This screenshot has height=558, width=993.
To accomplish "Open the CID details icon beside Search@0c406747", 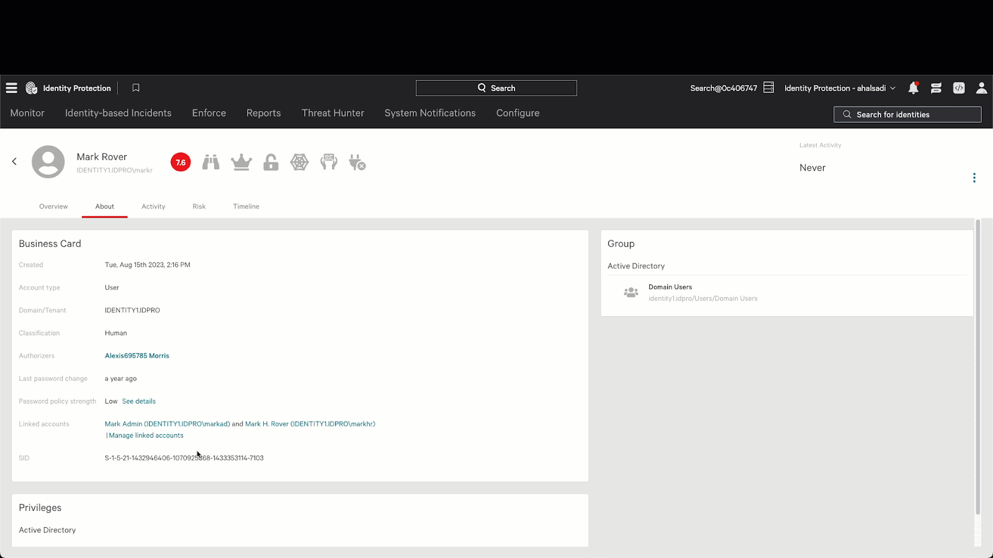I will tap(768, 87).
